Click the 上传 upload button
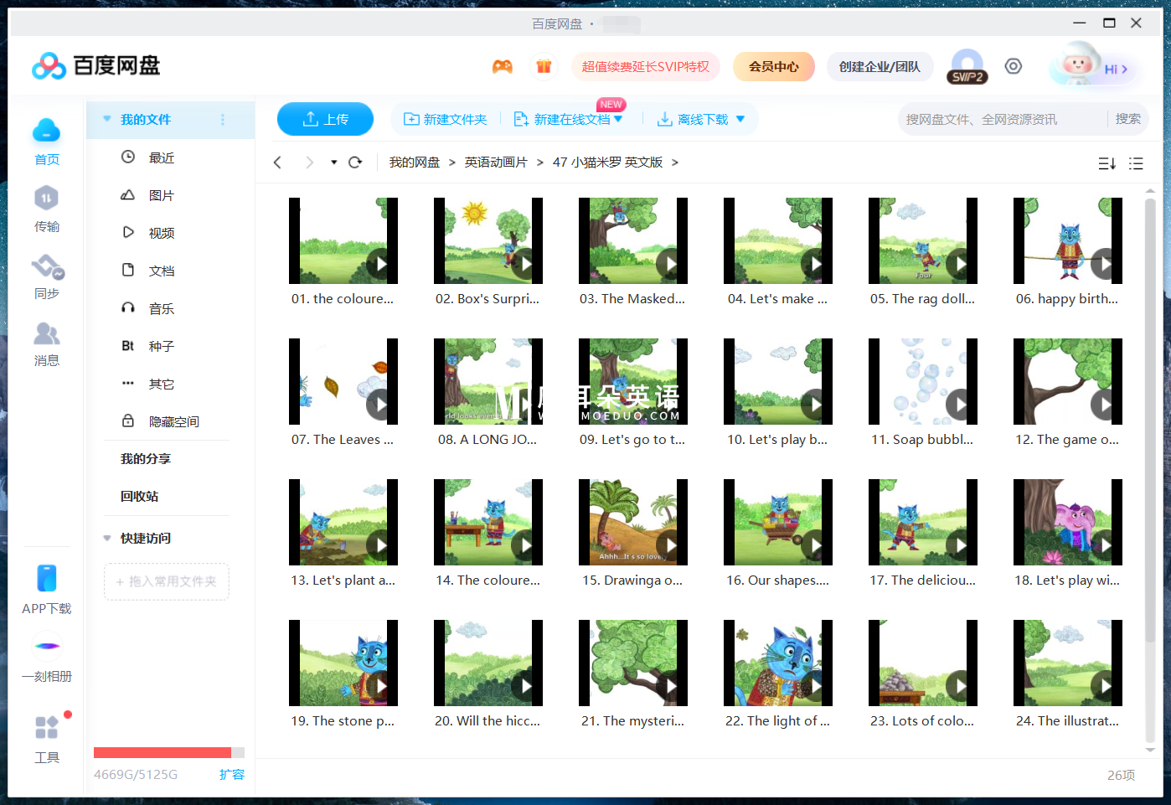The image size is (1171, 805). (325, 119)
